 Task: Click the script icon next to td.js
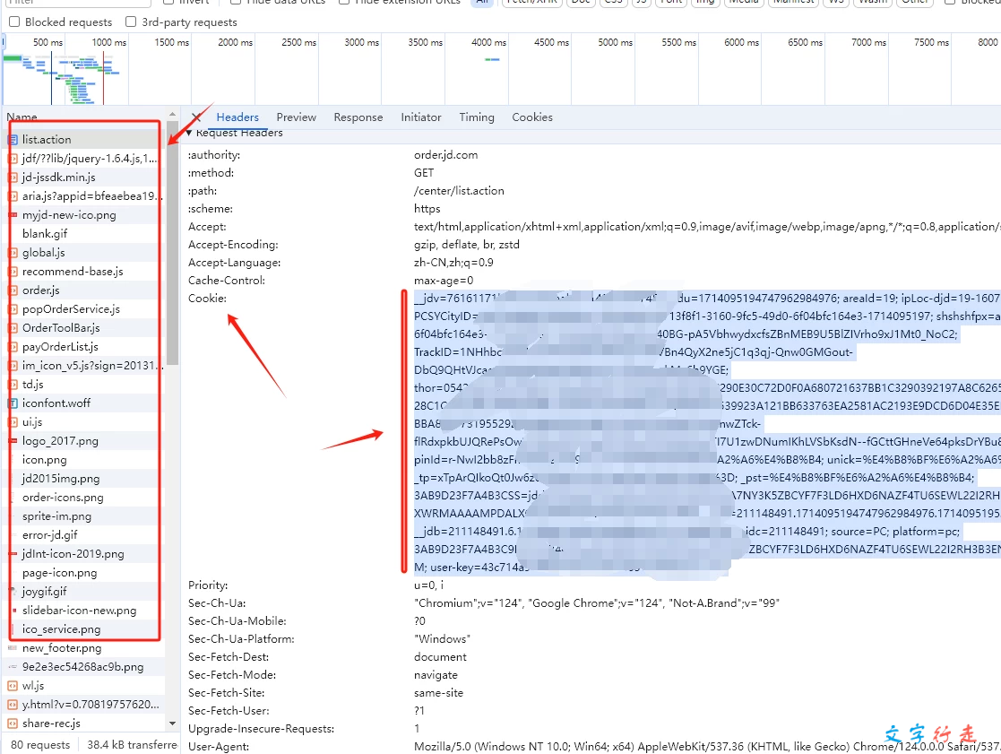[13, 385]
